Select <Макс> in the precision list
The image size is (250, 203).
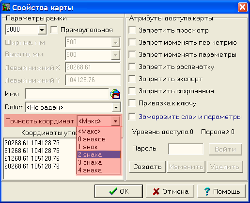(x=99, y=131)
